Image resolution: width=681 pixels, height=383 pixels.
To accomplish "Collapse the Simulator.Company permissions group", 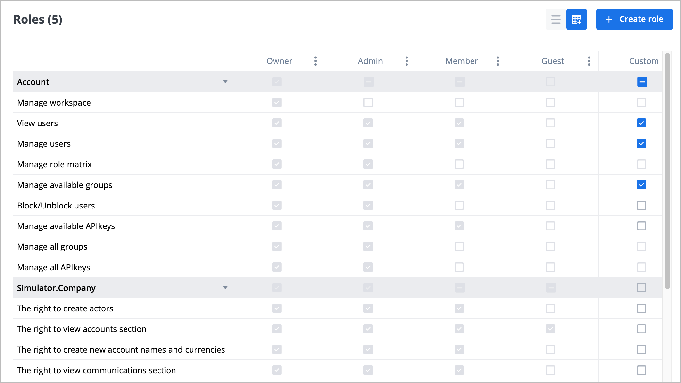I will [225, 288].
